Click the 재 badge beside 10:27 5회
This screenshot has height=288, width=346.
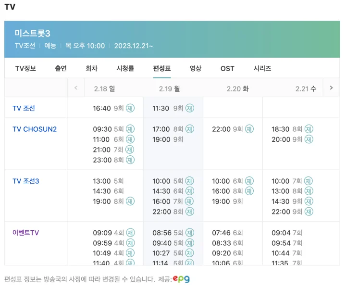point(189,253)
